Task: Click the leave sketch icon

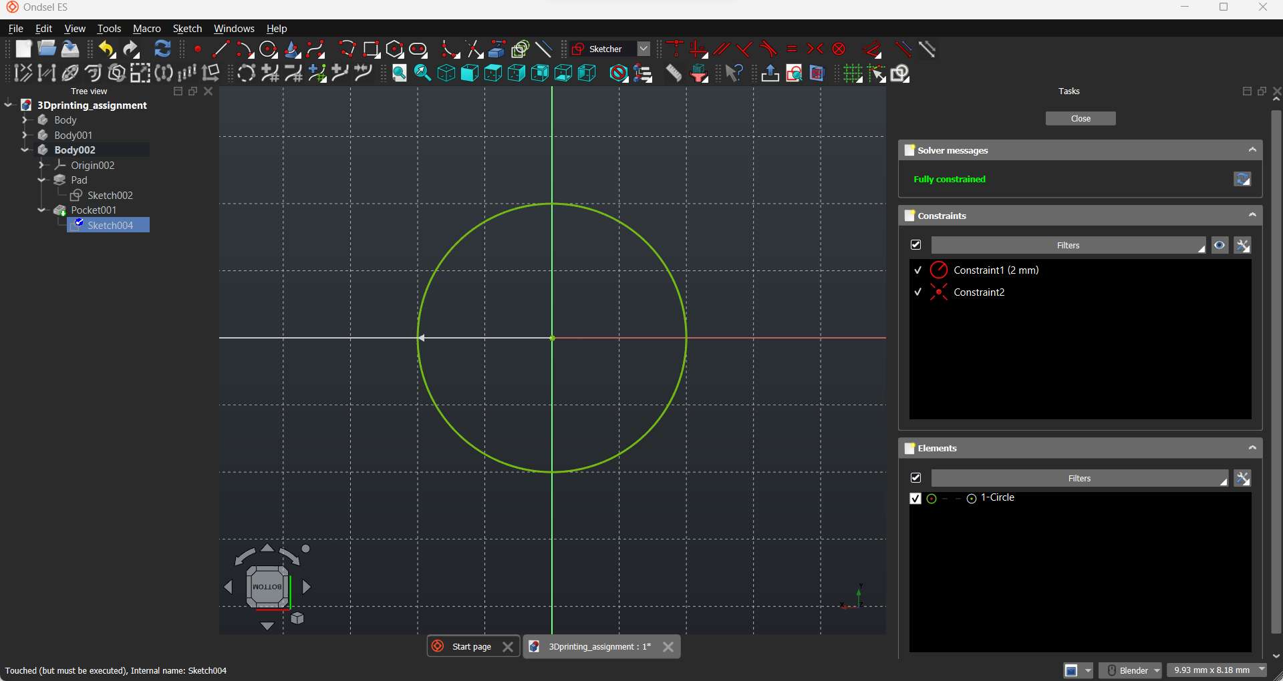Action: click(770, 73)
